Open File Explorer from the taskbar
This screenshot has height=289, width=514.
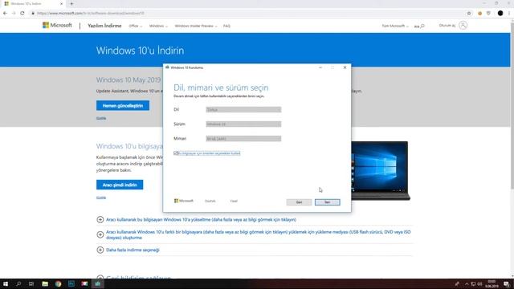45,283
